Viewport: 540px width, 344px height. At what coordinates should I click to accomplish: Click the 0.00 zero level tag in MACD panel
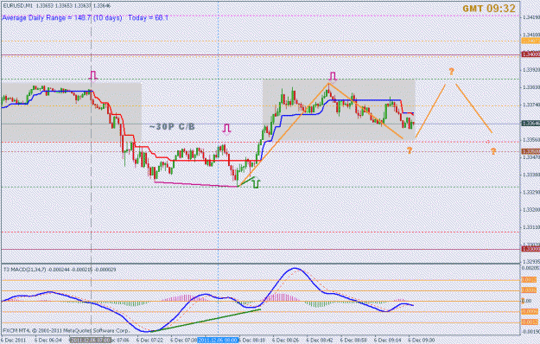527,301
